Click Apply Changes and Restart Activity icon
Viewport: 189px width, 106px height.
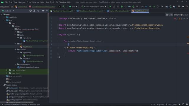tap(114, 6)
